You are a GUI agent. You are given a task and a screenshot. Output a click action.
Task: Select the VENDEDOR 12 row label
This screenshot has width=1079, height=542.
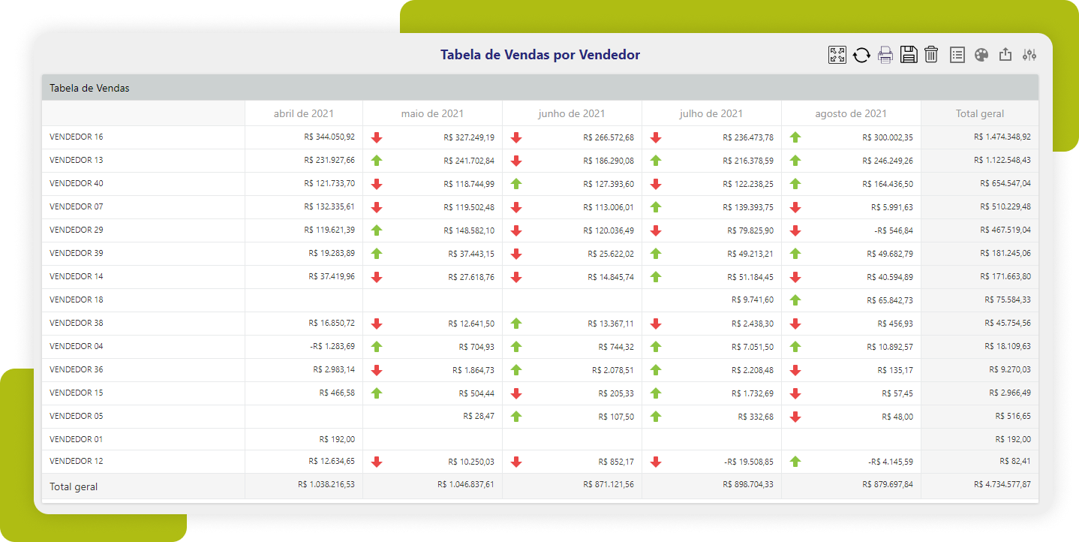77,462
